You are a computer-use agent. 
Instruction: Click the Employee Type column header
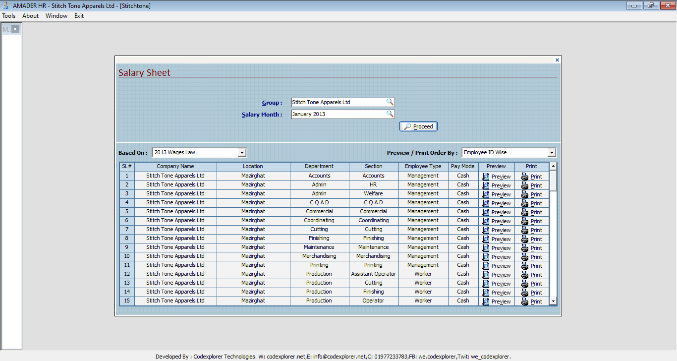(x=423, y=167)
